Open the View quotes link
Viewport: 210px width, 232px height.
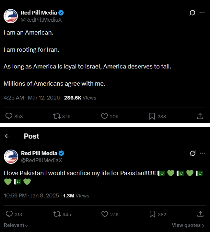tap(188, 225)
